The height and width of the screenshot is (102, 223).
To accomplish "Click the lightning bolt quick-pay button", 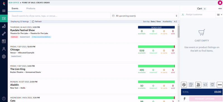I will click(185, 99).
